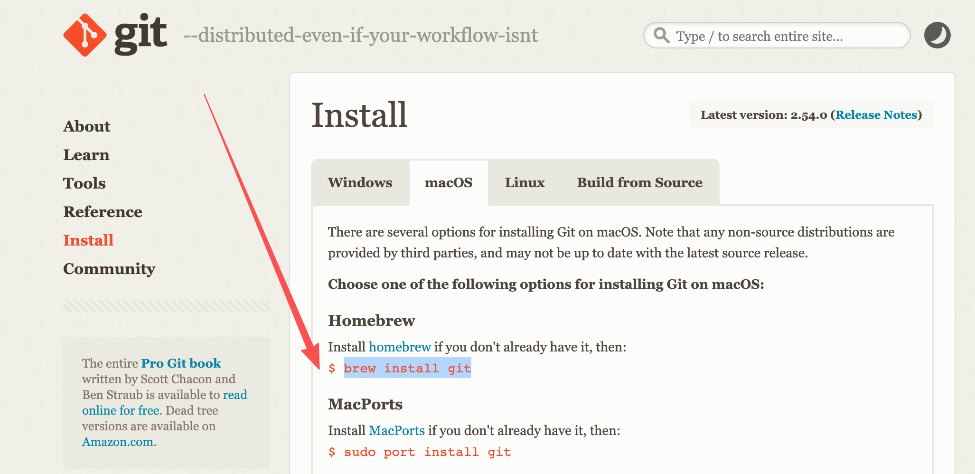Open the Pro Git book link

(x=181, y=363)
